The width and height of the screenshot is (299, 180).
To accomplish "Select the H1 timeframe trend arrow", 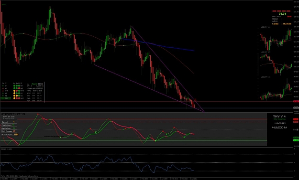I will click(x=3, y=93).
